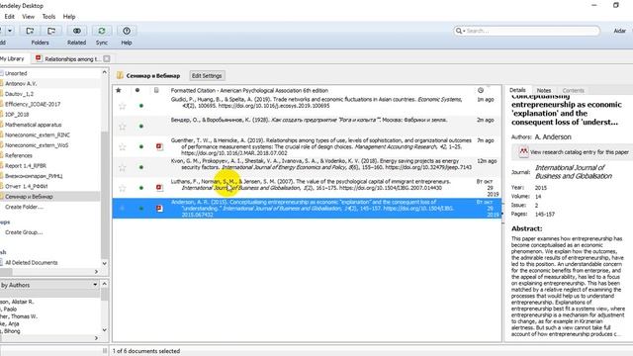The height and width of the screenshot is (356, 633).
Task: Click the Mendeley catalog icon in details
Action: [523, 151]
